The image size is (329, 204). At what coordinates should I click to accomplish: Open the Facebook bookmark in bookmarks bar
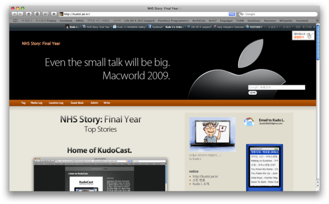tap(66, 21)
